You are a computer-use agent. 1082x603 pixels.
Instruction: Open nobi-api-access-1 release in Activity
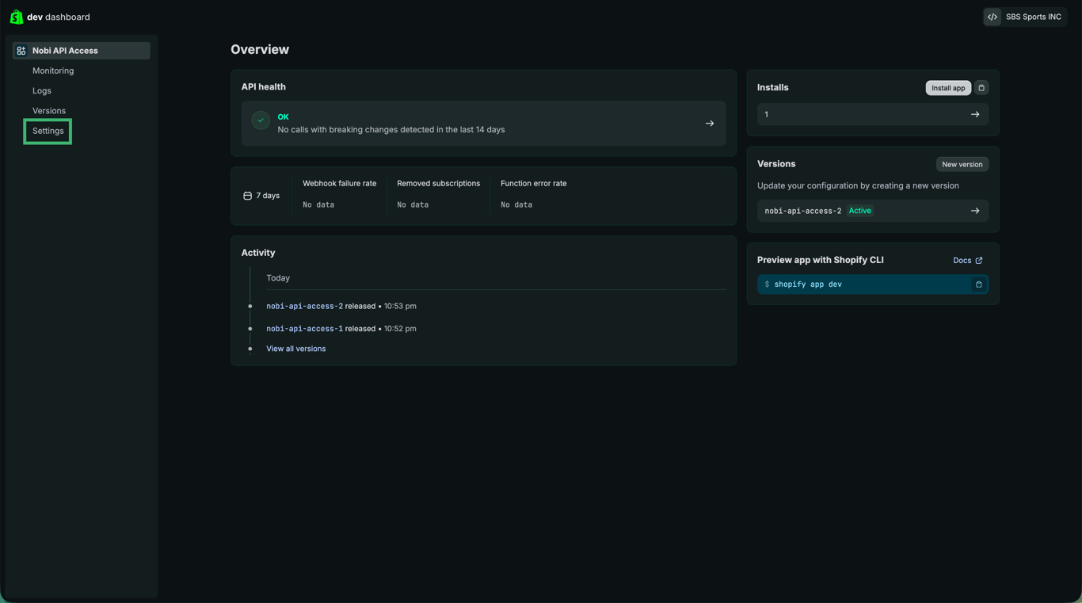tap(304, 329)
